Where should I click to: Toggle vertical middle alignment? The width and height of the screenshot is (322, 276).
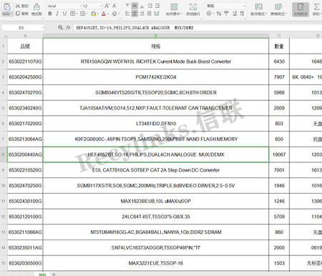135,6
